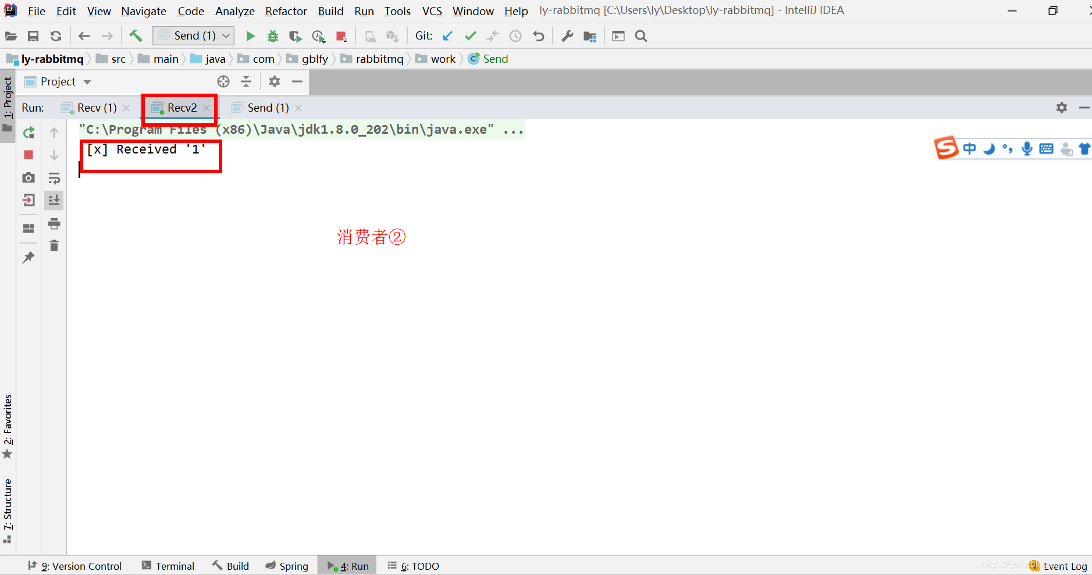Viewport: 1092px width, 575px height.
Task: Toggle soft-wrap in console
Action: click(54, 178)
